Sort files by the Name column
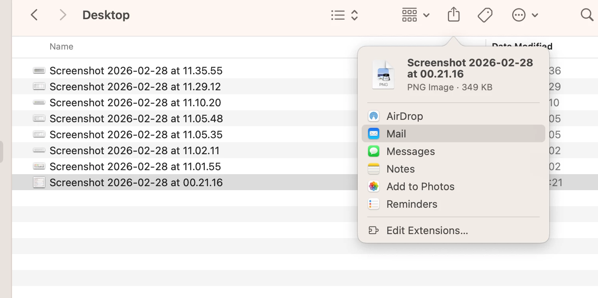This screenshot has width=598, height=298. click(61, 47)
